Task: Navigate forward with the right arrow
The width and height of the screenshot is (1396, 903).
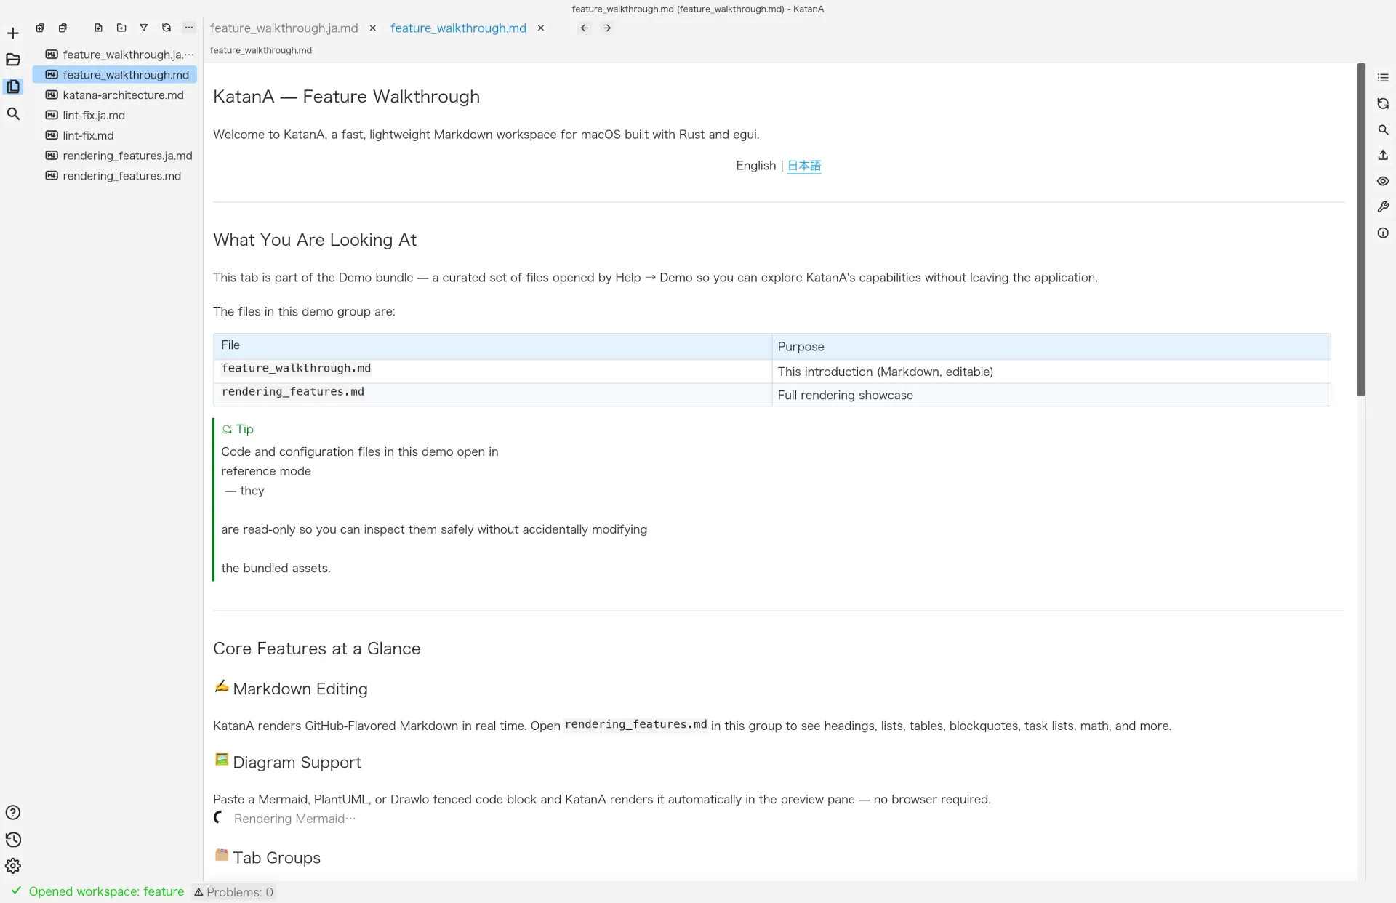Action: point(607,28)
